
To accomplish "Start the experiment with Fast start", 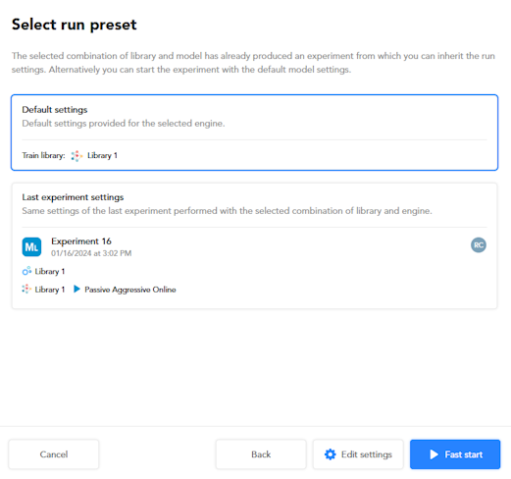I will click(455, 454).
